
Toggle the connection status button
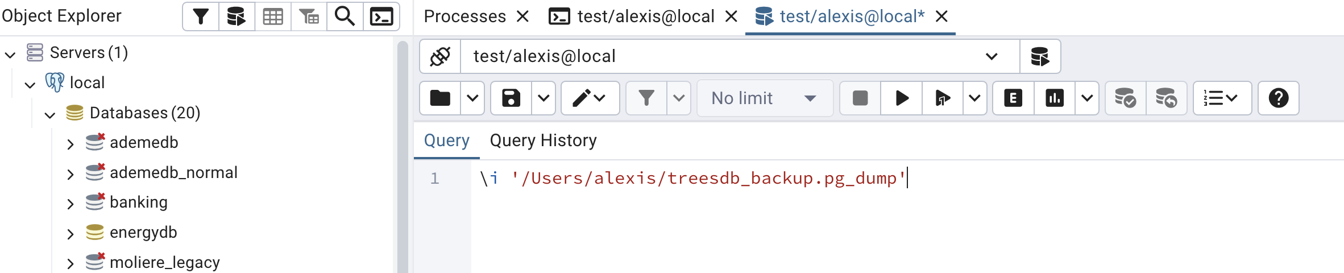[440, 56]
